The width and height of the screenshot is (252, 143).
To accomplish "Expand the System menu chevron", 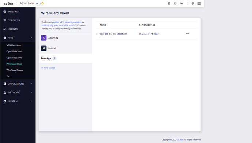I will 31,101.
